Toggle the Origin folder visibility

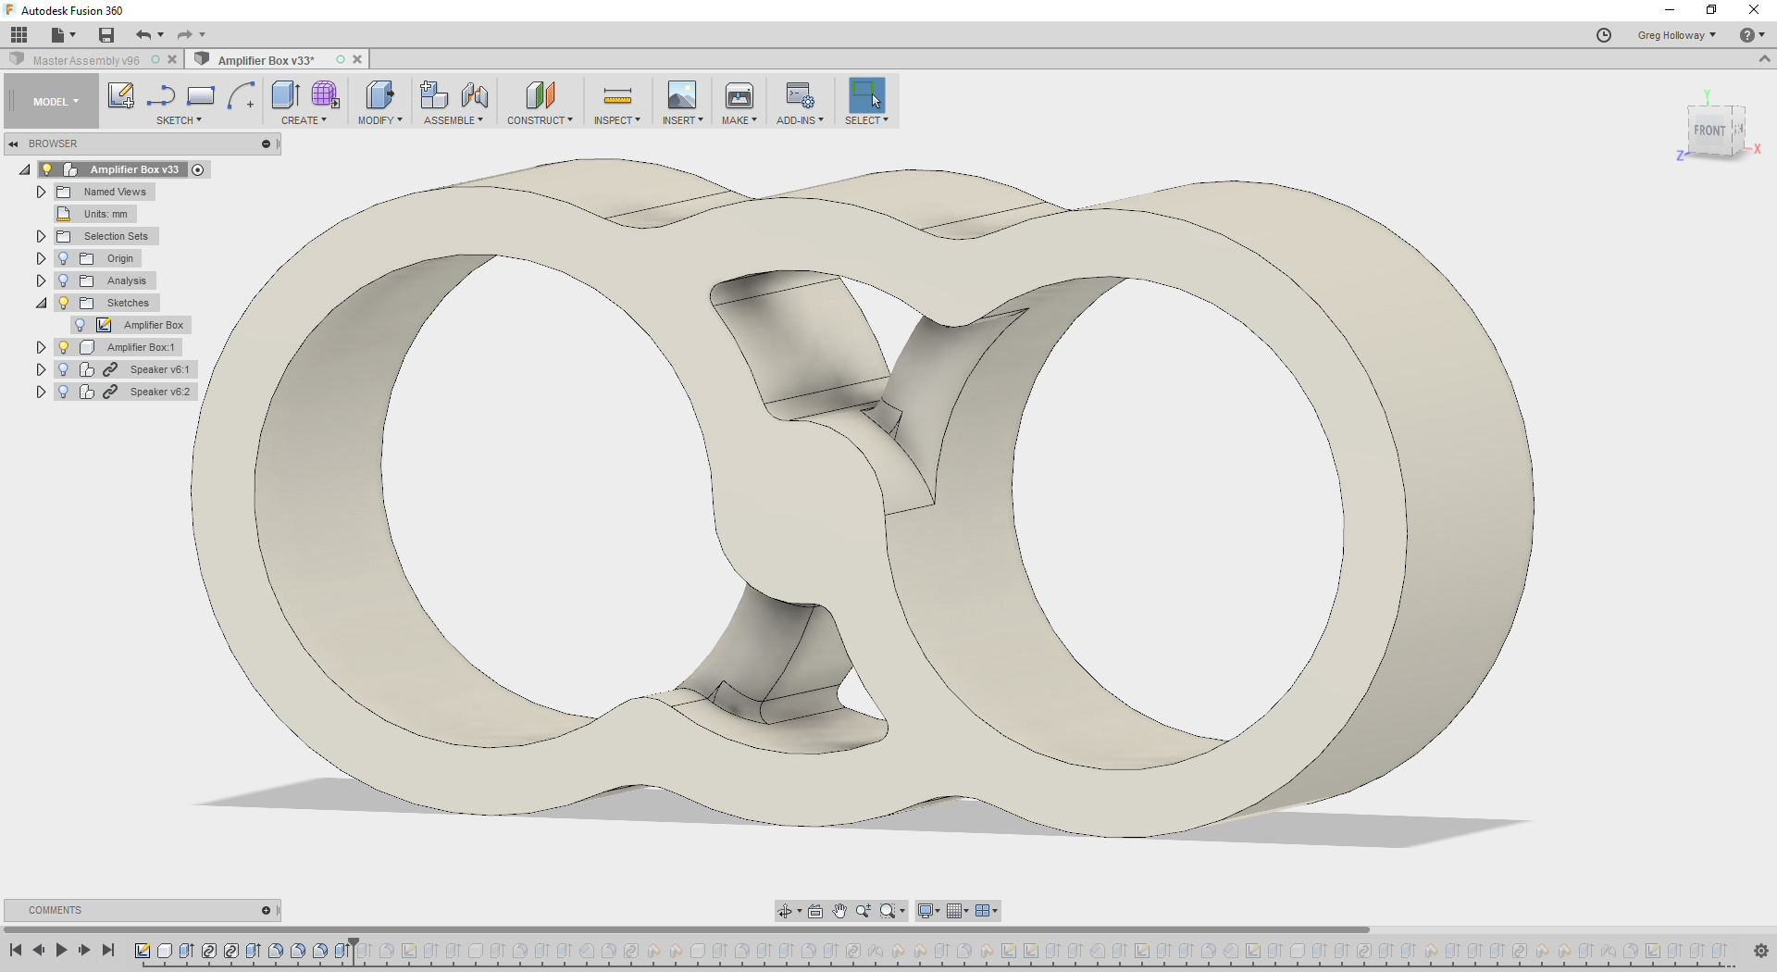(x=62, y=258)
